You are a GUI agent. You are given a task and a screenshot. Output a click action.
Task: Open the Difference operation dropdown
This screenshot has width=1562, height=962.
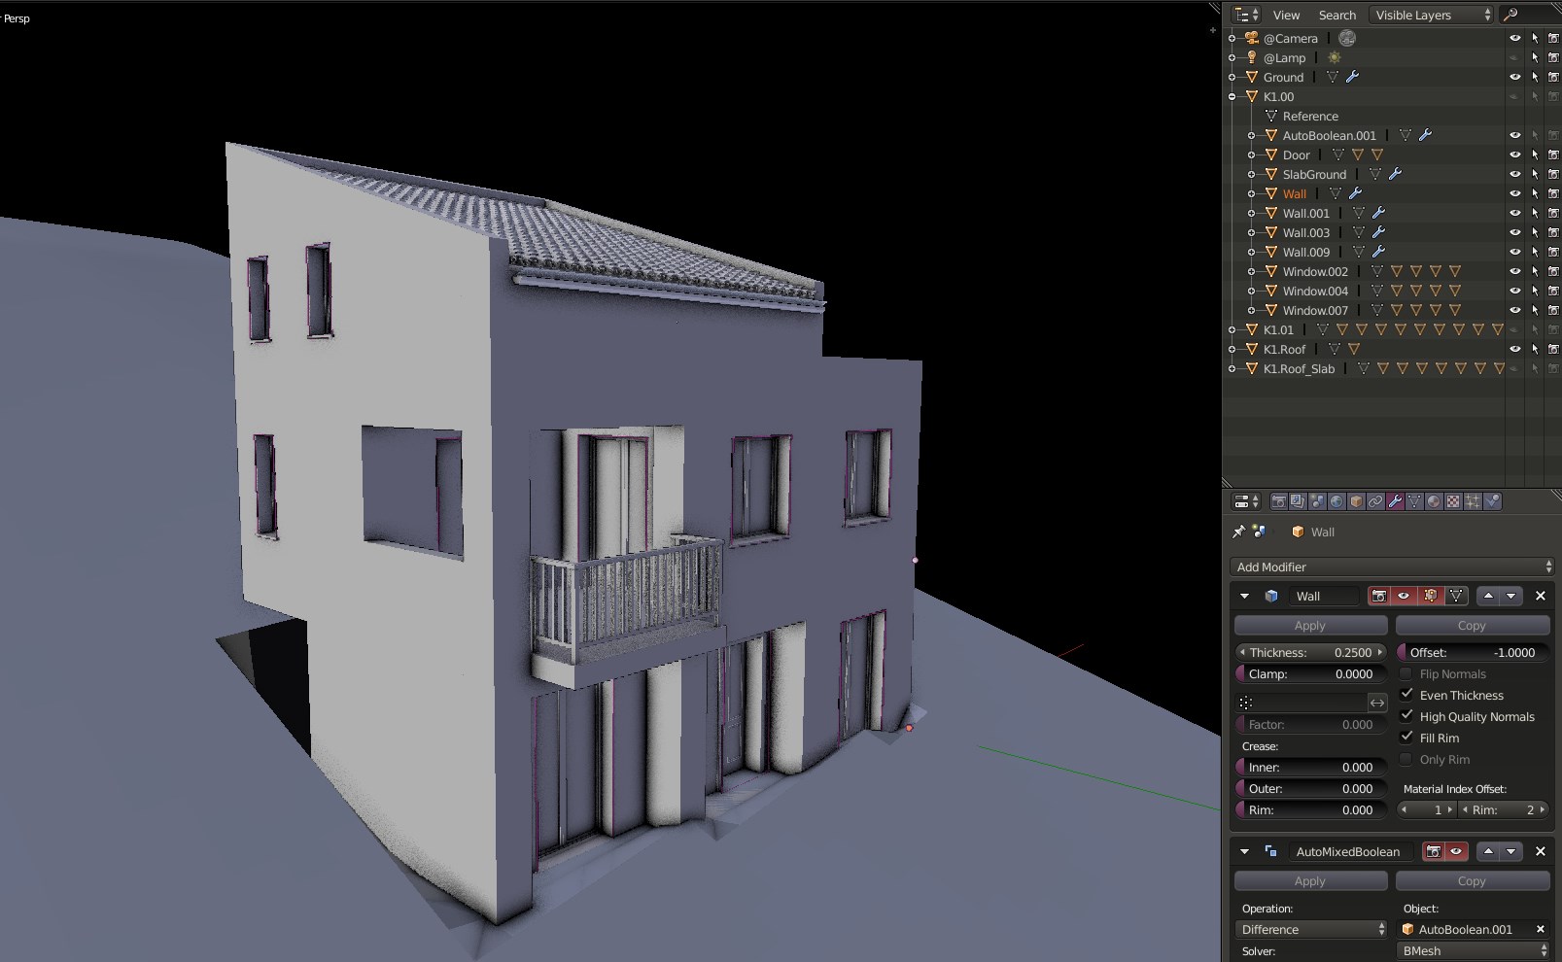(x=1311, y=929)
